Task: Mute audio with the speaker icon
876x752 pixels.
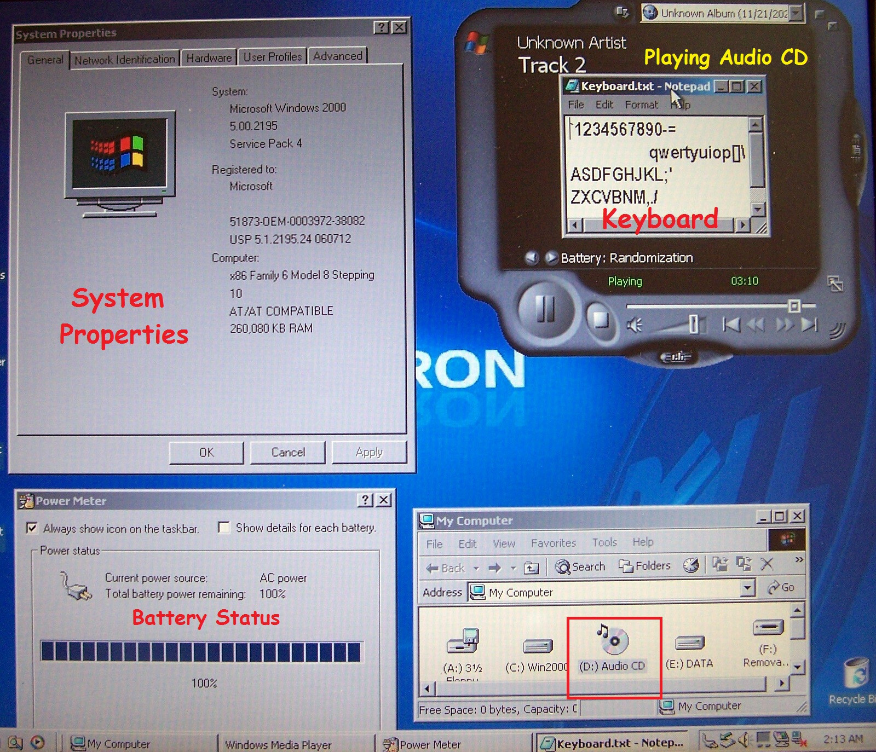Action: point(635,326)
